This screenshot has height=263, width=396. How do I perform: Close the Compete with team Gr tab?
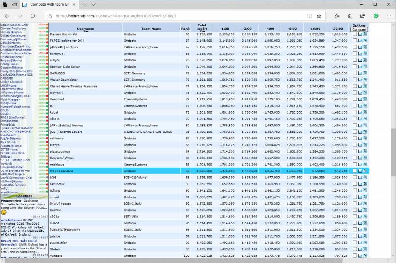pos(74,5)
